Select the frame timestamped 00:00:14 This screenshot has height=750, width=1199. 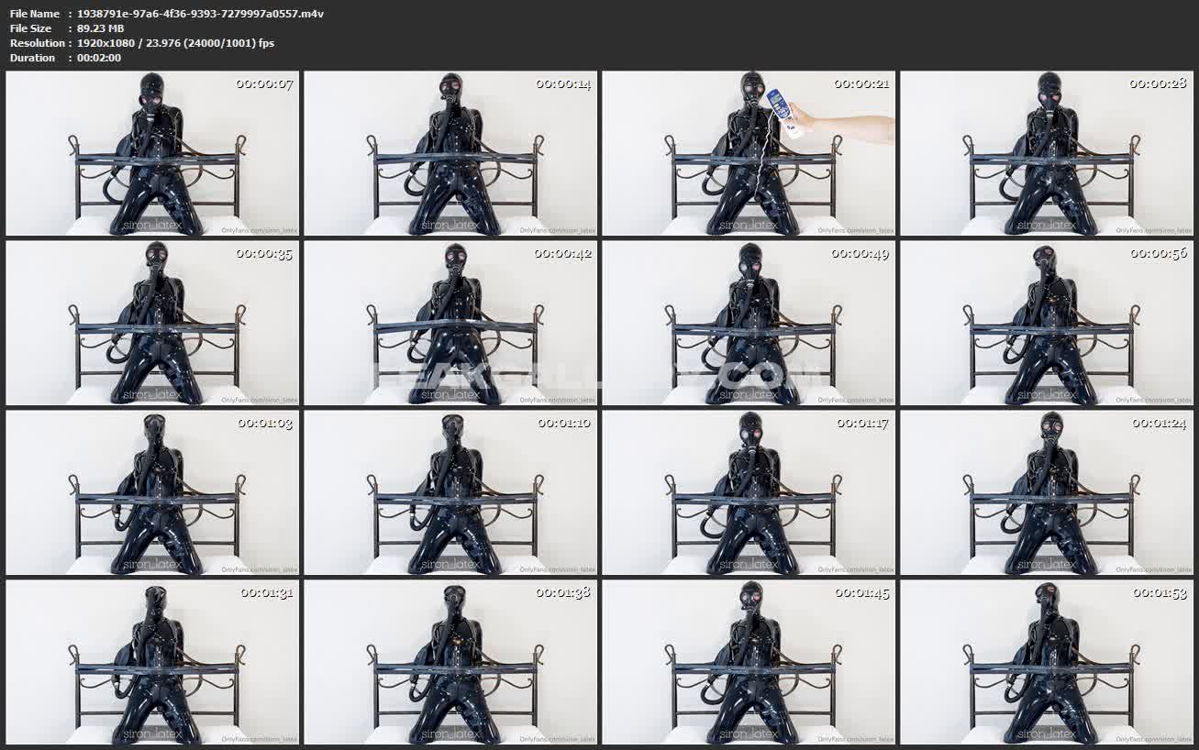(450, 154)
